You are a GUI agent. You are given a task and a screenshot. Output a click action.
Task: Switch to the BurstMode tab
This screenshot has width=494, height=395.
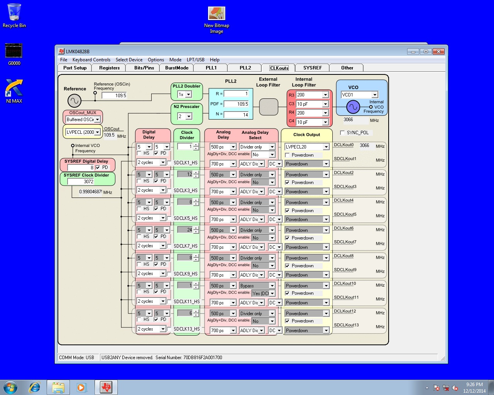point(177,68)
